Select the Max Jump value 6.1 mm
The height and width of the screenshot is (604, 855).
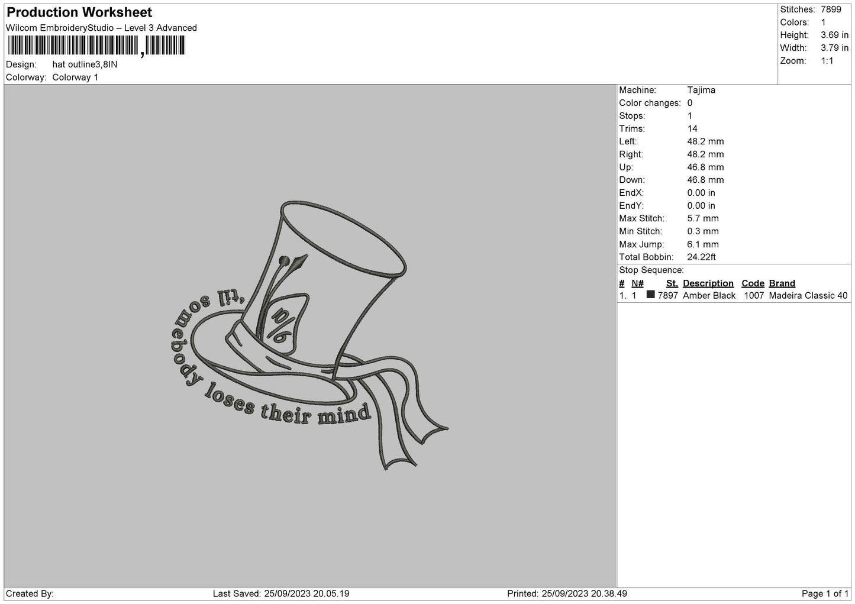click(703, 244)
